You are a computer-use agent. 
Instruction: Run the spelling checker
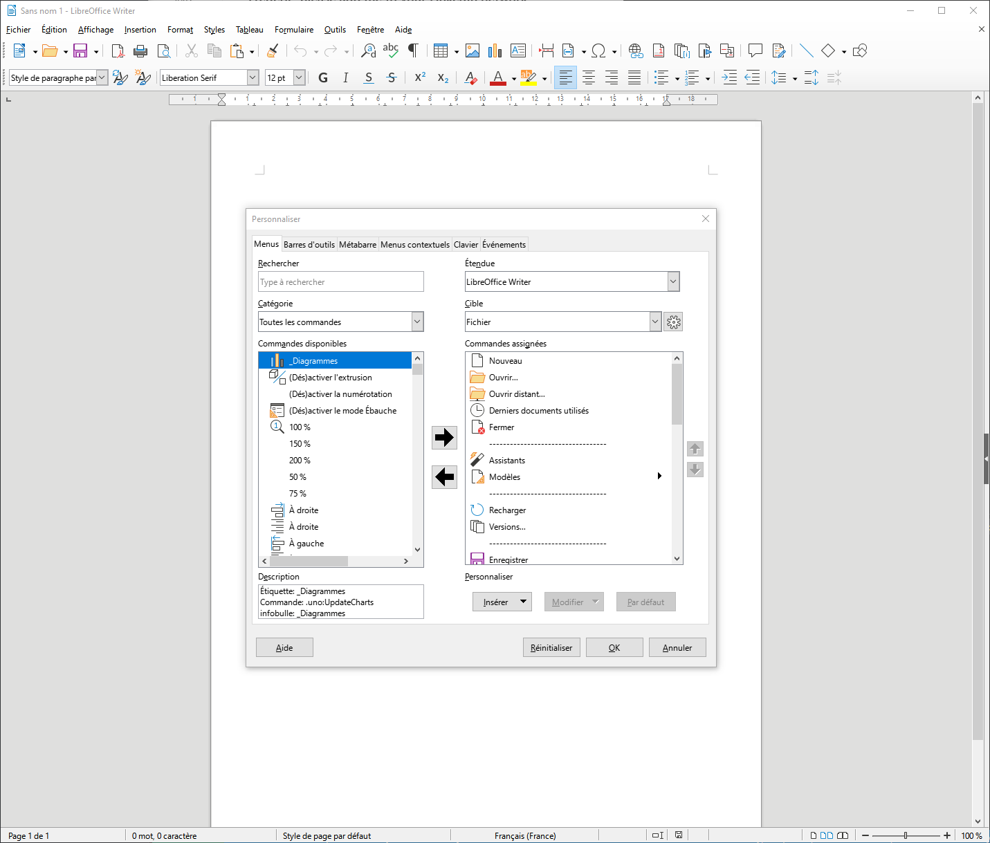390,50
